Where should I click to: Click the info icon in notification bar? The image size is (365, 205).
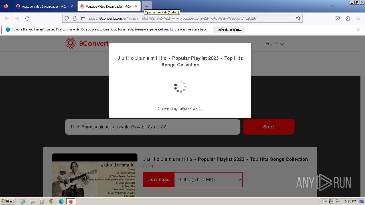pyautogui.click(x=8, y=30)
